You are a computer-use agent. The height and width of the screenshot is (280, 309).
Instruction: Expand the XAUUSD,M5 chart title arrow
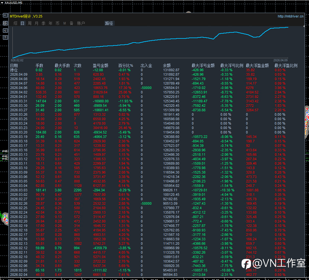coord(2,3)
